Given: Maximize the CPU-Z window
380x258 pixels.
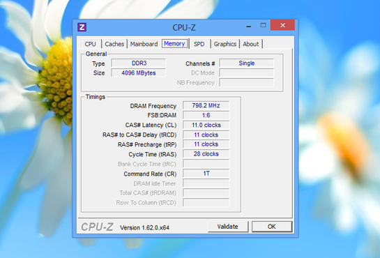Looking at the screenshot, I should click(x=263, y=25).
